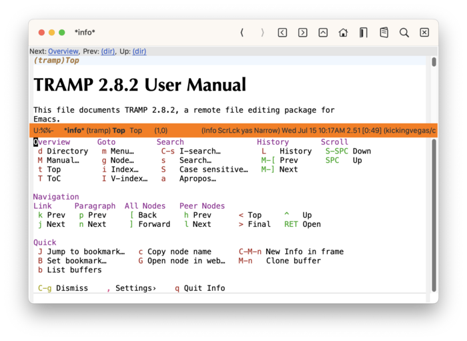Select List buffers command
Viewport: 467px width, 341px height.
point(69,270)
